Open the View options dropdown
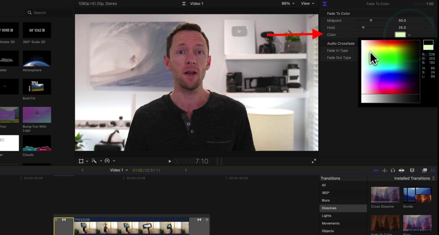This screenshot has width=439, height=235. click(307, 4)
